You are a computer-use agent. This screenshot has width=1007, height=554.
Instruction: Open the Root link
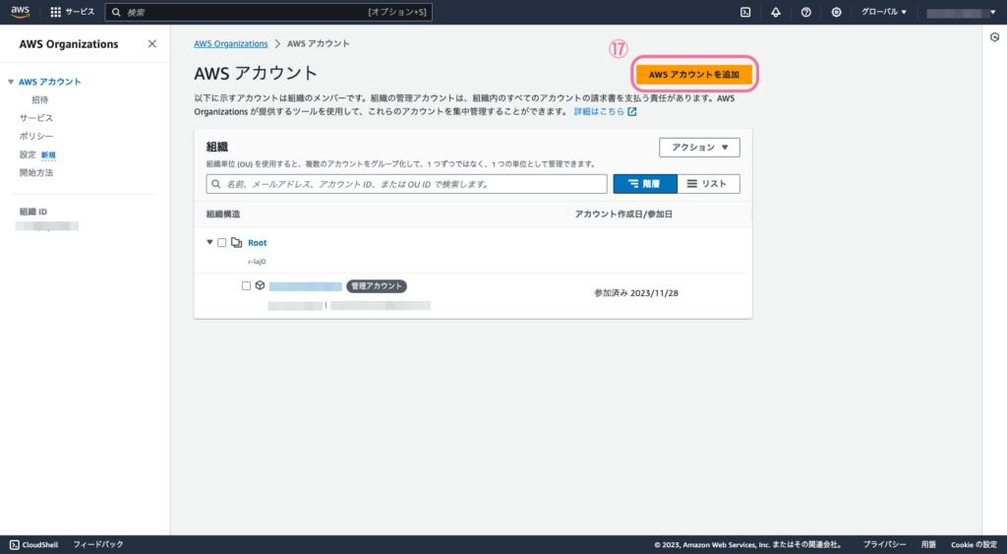[x=257, y=243]
